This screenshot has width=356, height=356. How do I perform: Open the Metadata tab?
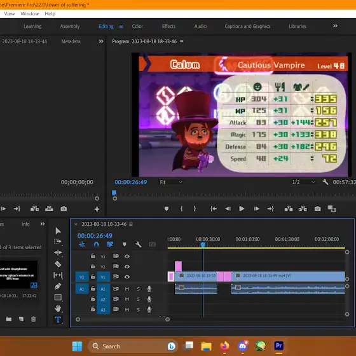coord(71,41)
